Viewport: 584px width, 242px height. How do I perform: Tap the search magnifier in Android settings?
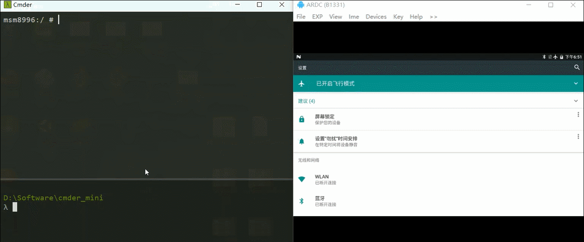(577, 67)
